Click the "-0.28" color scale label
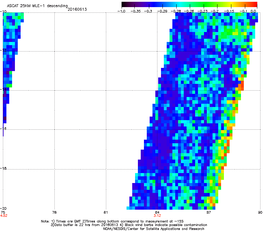263x231 pixels. coord(176,11)
